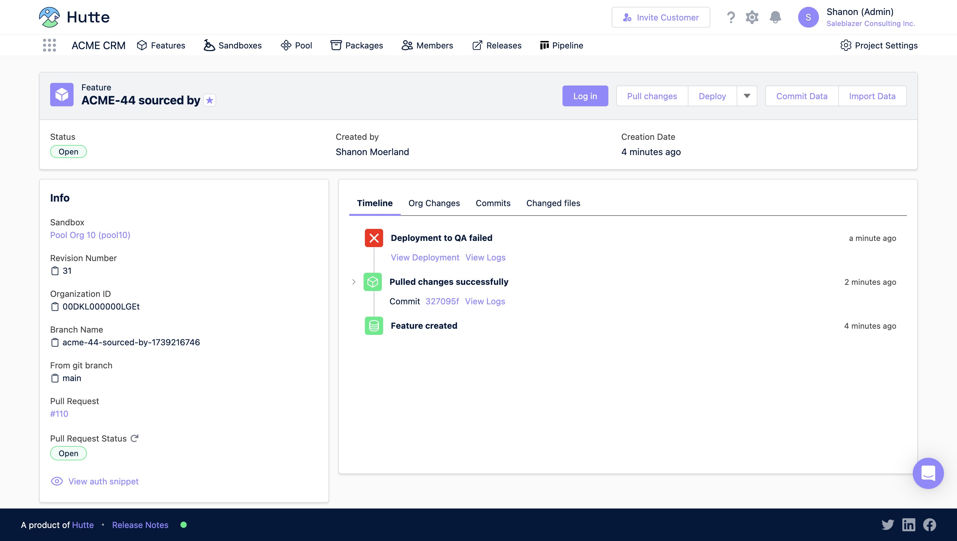The height and width of the screenshot is (541, 957).
Task: Open the Facebook link in footer
Action: (929, 525)
